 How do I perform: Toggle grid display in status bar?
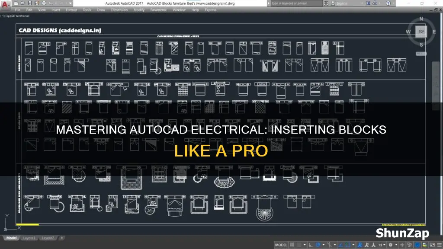[292, 245]
